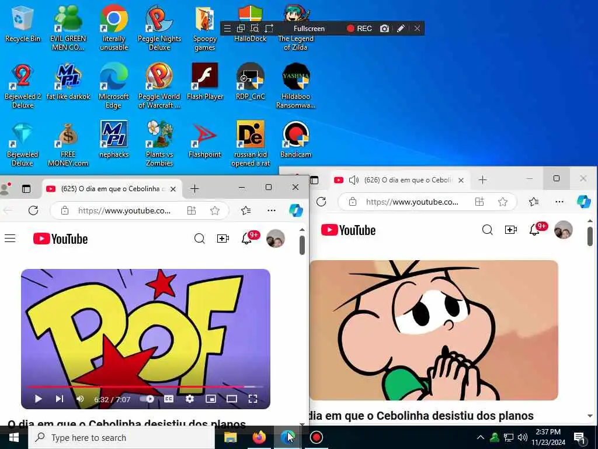Click YouTube logo in the right window
This screenshot has height=449, width=598.
[348, 230]
